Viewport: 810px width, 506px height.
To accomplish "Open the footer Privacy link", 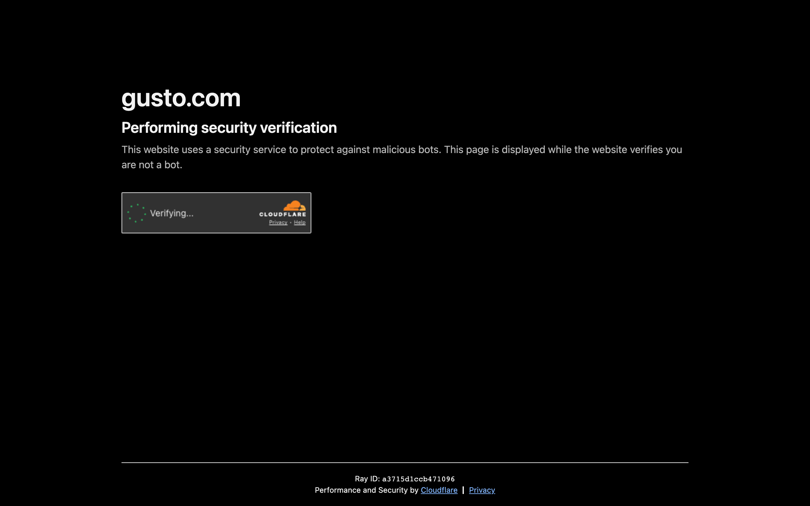I will click(x=482, y=490).
